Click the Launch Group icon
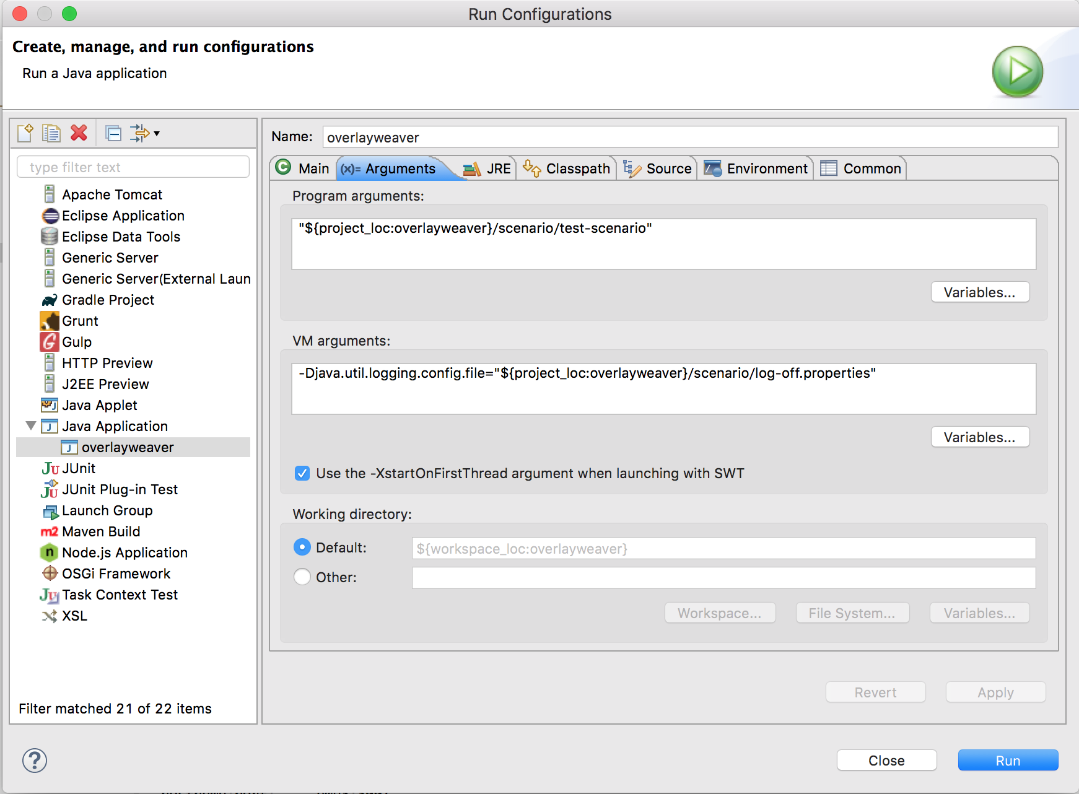 click(x=50, y=512)
